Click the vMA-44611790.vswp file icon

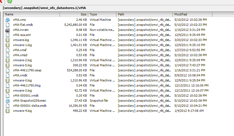tap(8, 70)
